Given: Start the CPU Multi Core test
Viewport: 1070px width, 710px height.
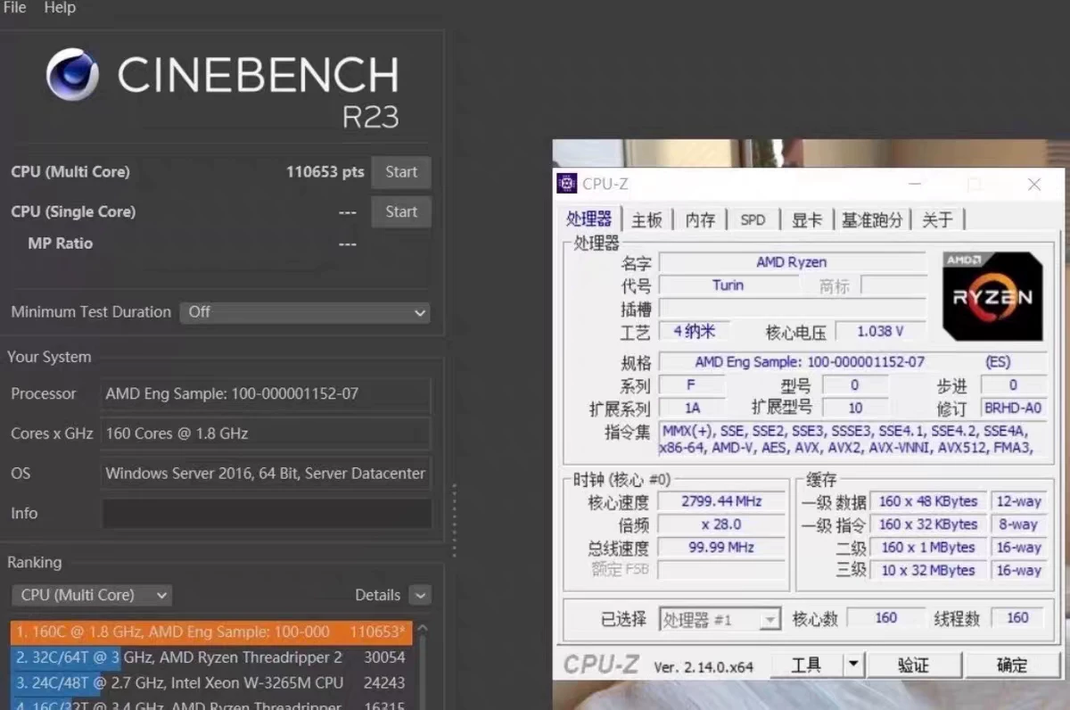Looking at the screenshot, I should tap(401, 172).
